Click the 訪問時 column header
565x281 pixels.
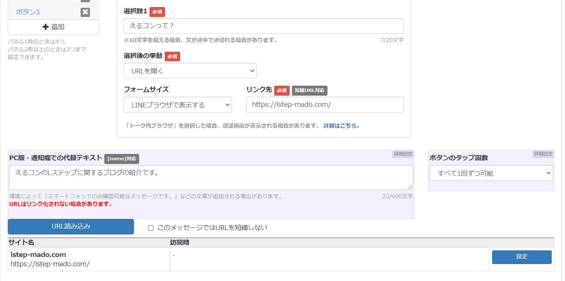pos(180,243)
